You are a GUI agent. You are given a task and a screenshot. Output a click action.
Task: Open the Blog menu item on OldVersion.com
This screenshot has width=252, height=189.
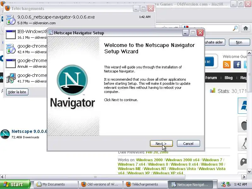tap(229, 78)
